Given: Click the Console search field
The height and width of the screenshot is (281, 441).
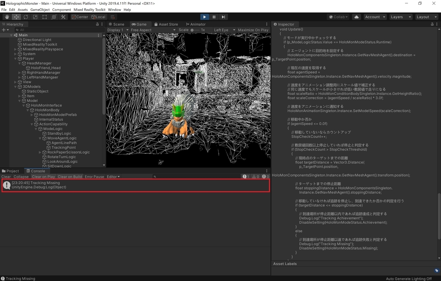Looking at the screenshot, I should [x=197, y=177].
